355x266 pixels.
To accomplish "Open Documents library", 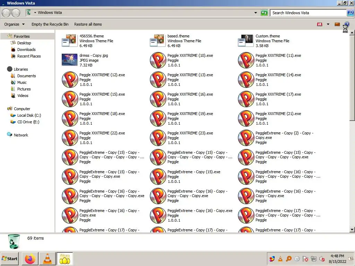I will 26,76.
